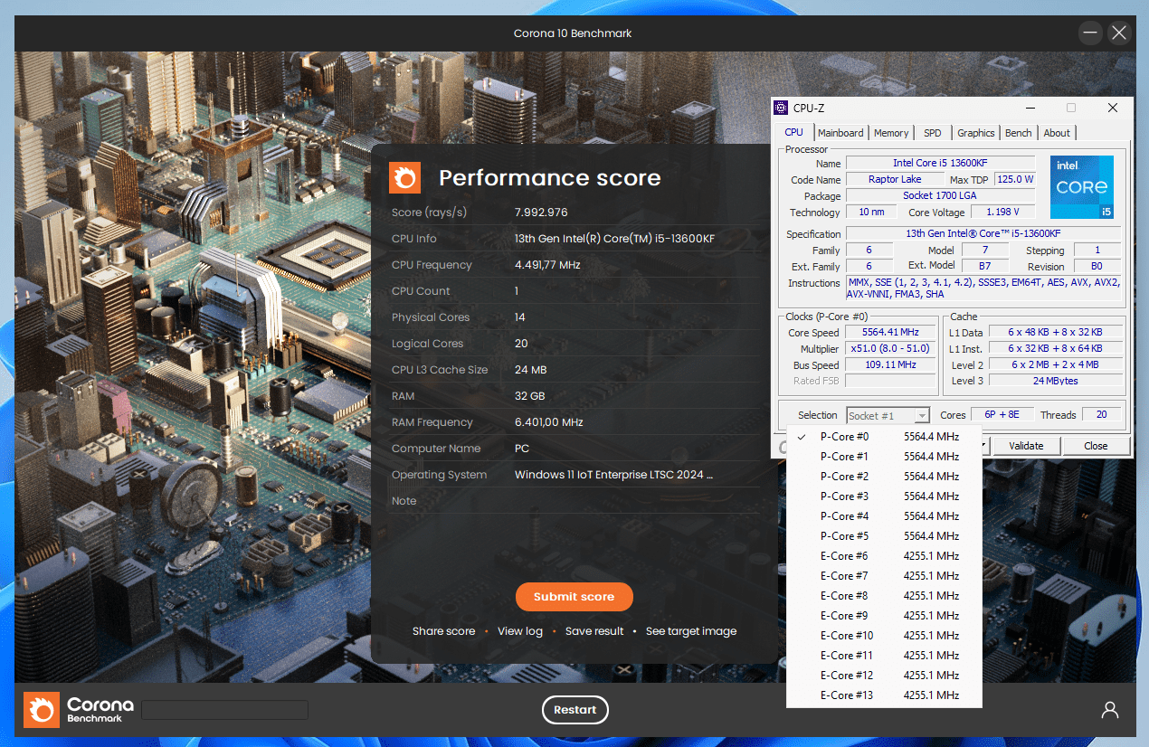Click the Cores value 6P + 8E
Image resolution: width=1149 pixels, height=747 pixels.
tap(1001, 415)
